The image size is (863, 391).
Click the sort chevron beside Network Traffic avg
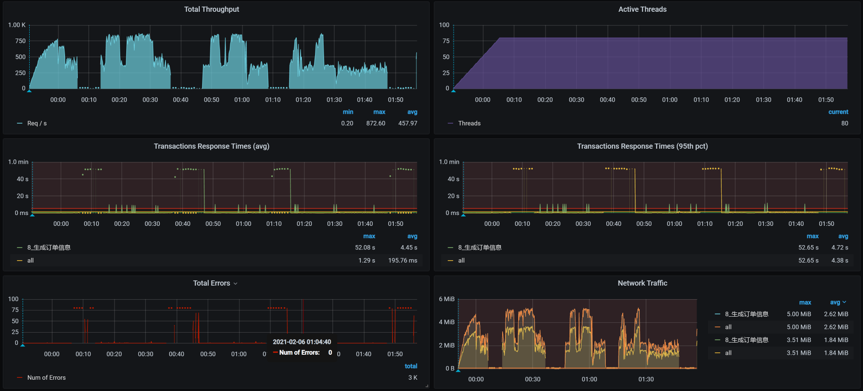[845, 303]
